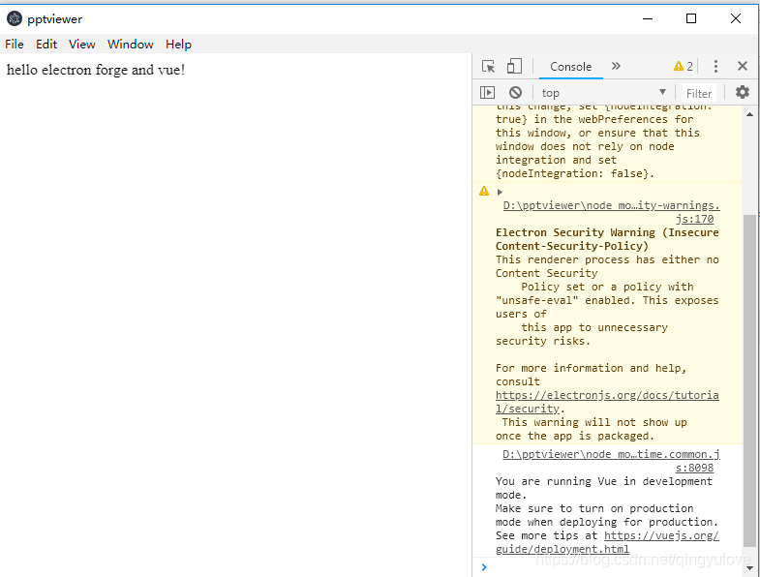760x577 pixels.
Task: Open the View menu
Action: pos(81,45)
